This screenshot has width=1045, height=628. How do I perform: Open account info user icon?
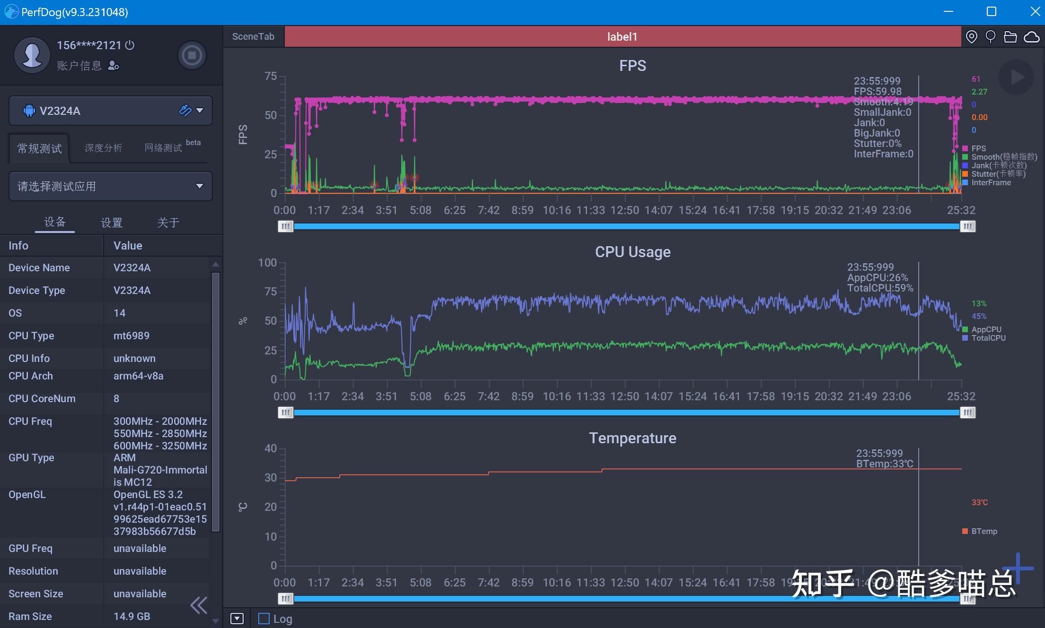(114, 66)
